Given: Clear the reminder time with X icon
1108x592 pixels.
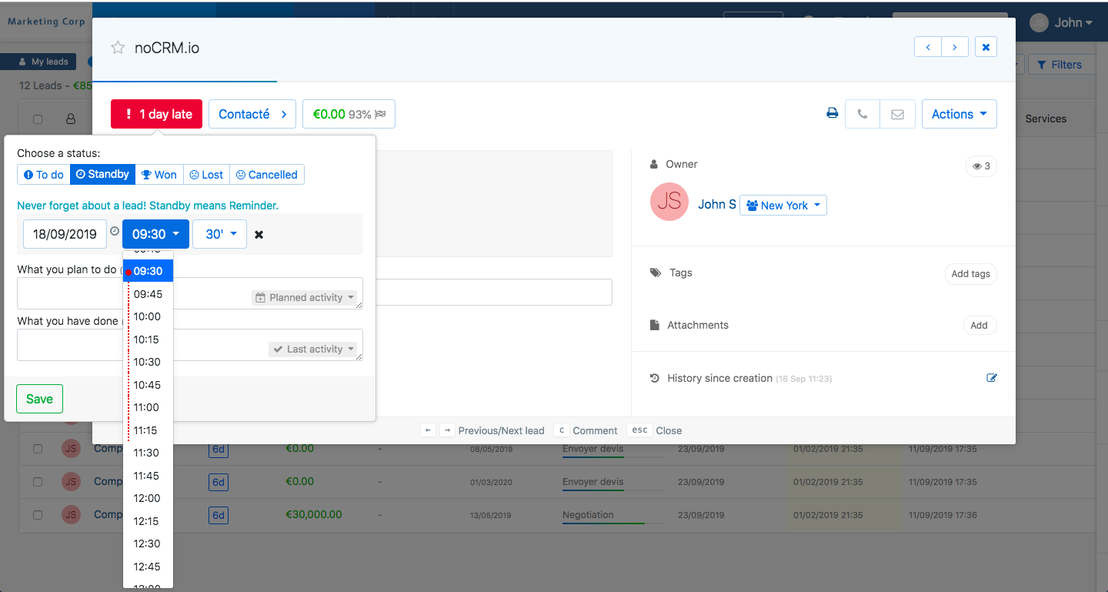Looking at the screenshot, I should [259, 235].
